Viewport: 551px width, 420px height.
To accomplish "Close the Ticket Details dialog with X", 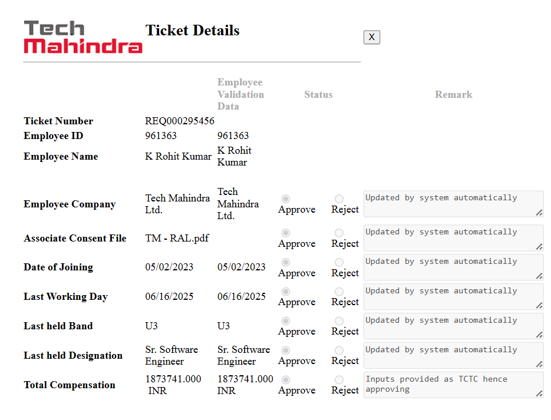I will [x=371, y=37].
